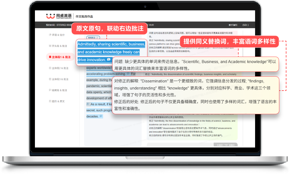Click the flag icon beside 结尾段 & 批注
Image resolution: width=290 pixels, height=175 pixels.
pos(49,90)
